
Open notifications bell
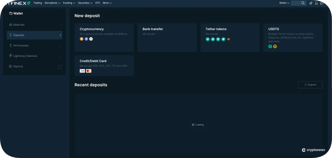(316, 3)
